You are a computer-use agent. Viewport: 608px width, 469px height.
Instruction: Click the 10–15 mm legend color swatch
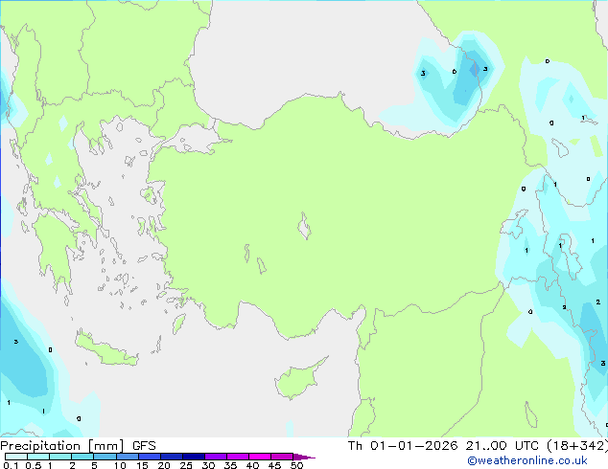click(127, 457)
